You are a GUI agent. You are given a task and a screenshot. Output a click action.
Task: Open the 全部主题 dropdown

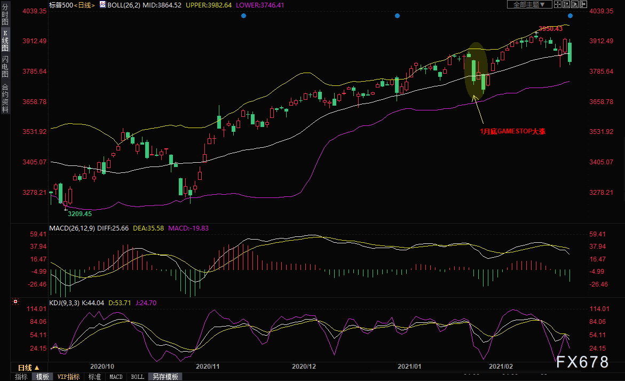[x=529, y=4]
